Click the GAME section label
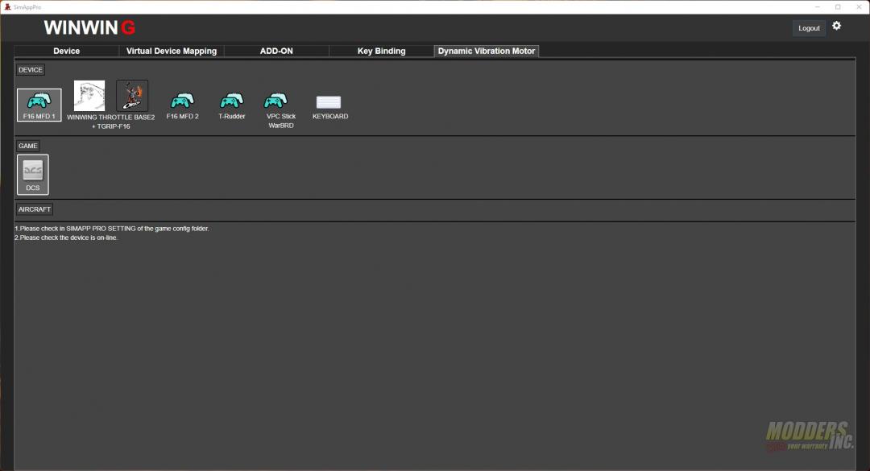The image size is (870, 471). pos(28,146)
